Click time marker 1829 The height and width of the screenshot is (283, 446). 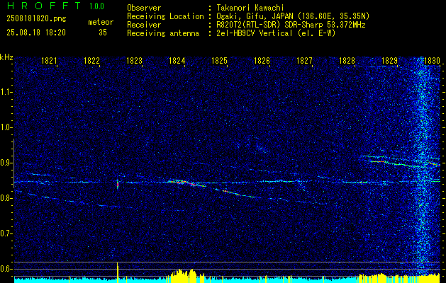click(389, 60)
